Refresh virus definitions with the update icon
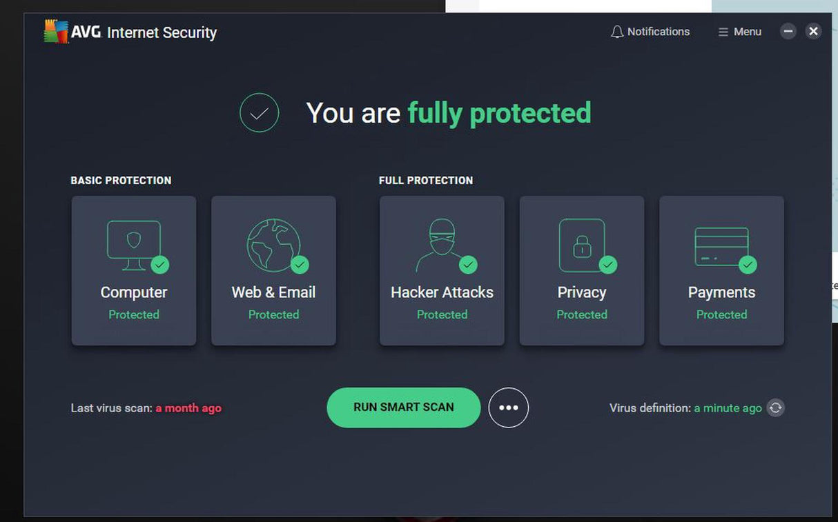The image size is (838, 522). pos(775,408)
